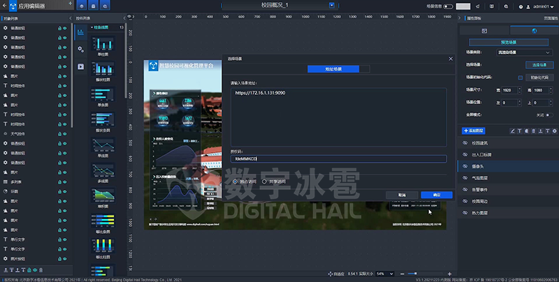
Task: Open the media player controls category icon
Action: 81,66
